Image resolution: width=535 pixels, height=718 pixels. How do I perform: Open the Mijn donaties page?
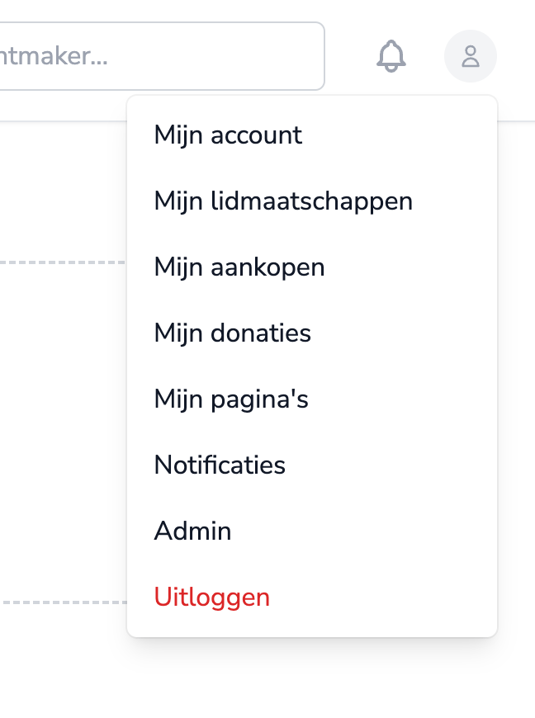(x=312, y=333)
